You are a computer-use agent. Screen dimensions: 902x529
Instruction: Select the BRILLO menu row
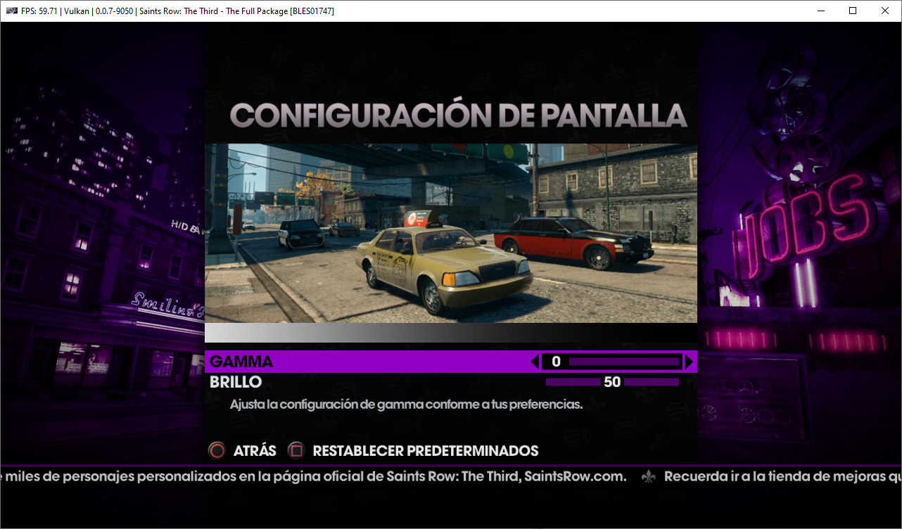click(x=451, y=382)
